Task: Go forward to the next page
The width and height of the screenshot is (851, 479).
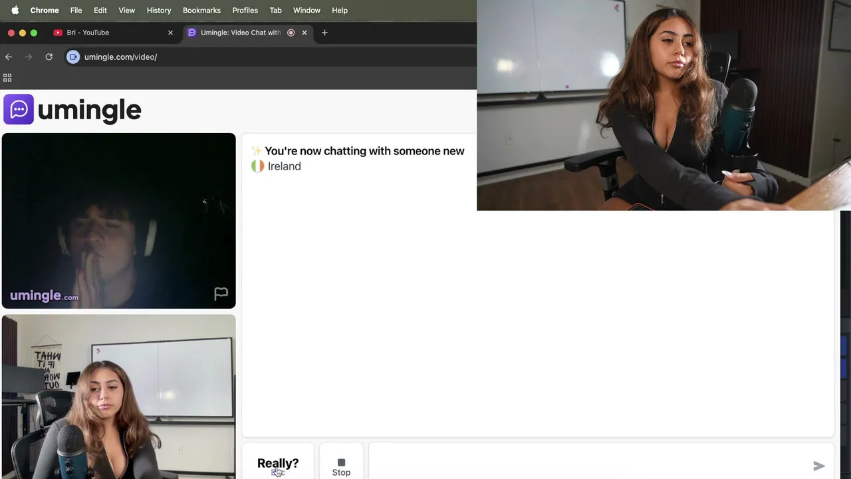Action: (x=29, y=57)
